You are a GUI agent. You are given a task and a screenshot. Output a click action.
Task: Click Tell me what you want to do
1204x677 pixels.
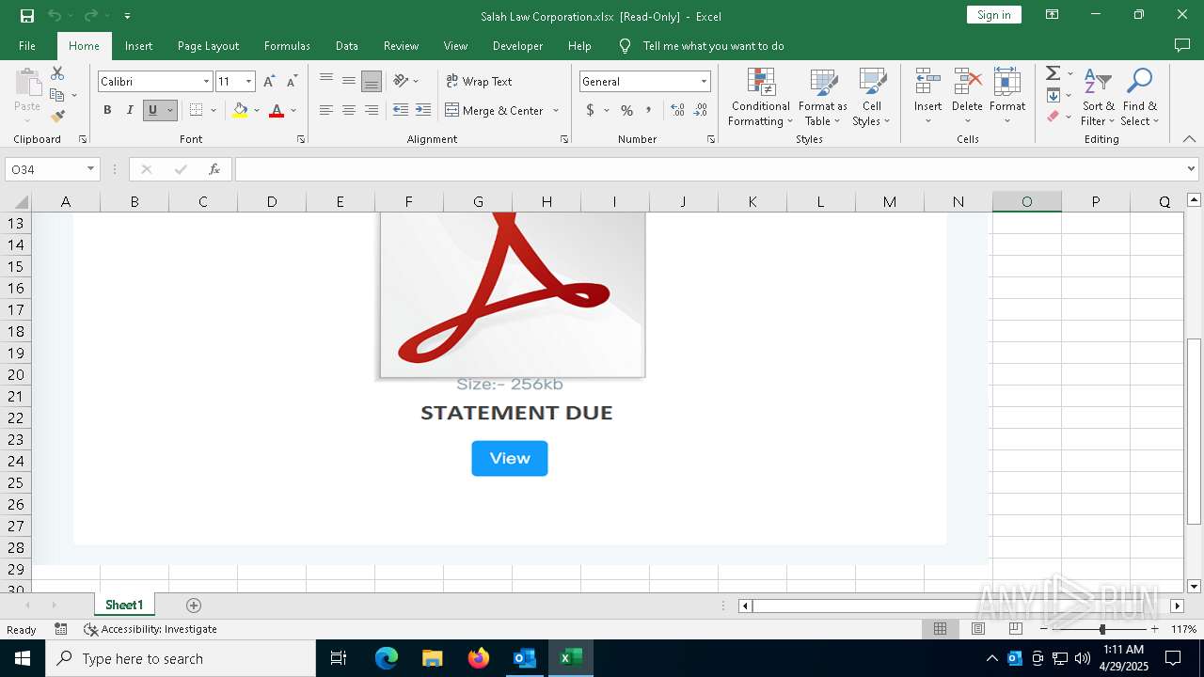click(713, 45)
